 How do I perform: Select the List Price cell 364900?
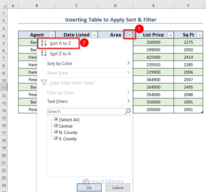[153, 79]
